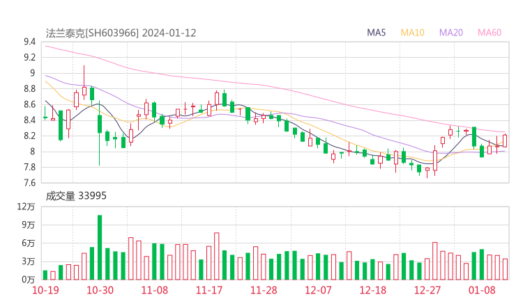Viewport: 516px width, 306px height.
Task: Select the 11-17 date axis label
Action: pos(209,290)
